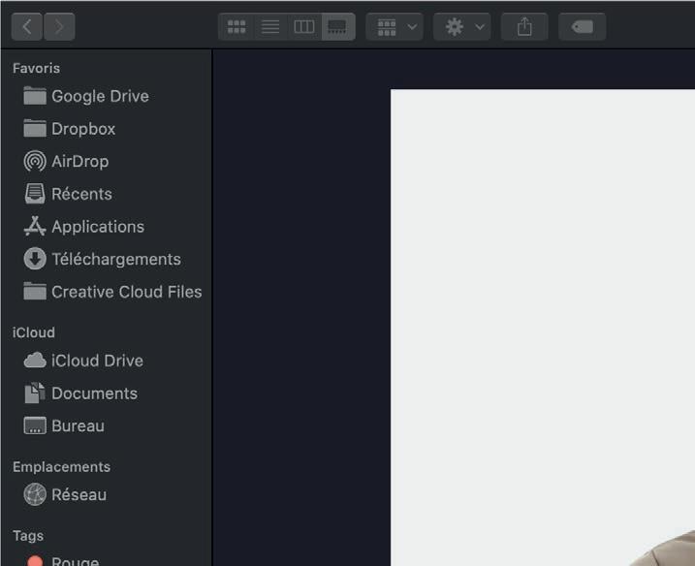Open the group-by arrangement dropdown

coord(395,26)
